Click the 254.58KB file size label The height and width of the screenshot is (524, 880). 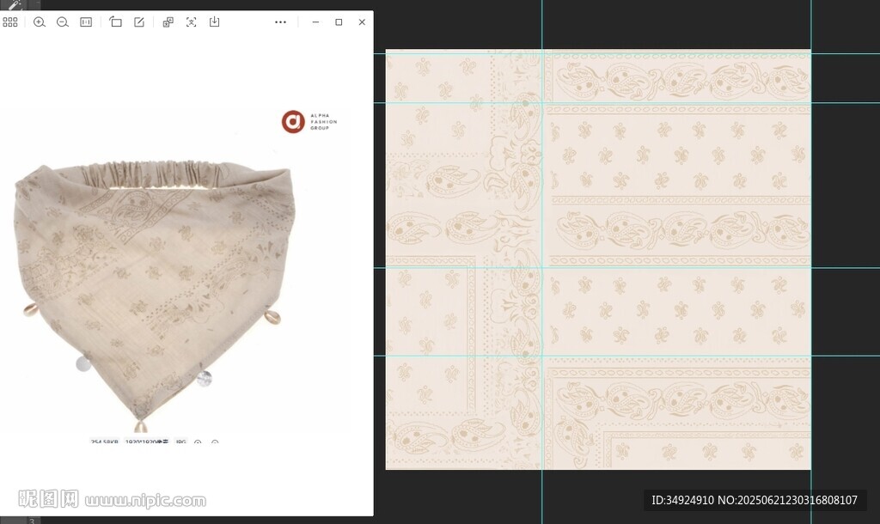tap(104, 442)
